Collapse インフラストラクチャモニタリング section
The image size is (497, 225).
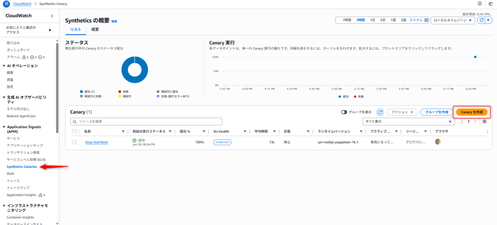(4, 206)
